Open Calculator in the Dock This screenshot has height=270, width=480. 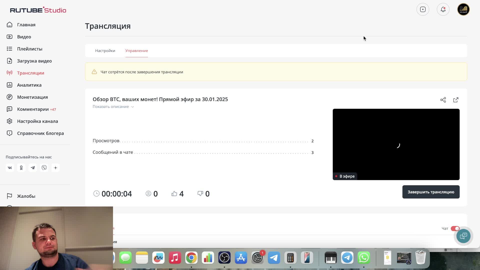click(x=290, y=258)
